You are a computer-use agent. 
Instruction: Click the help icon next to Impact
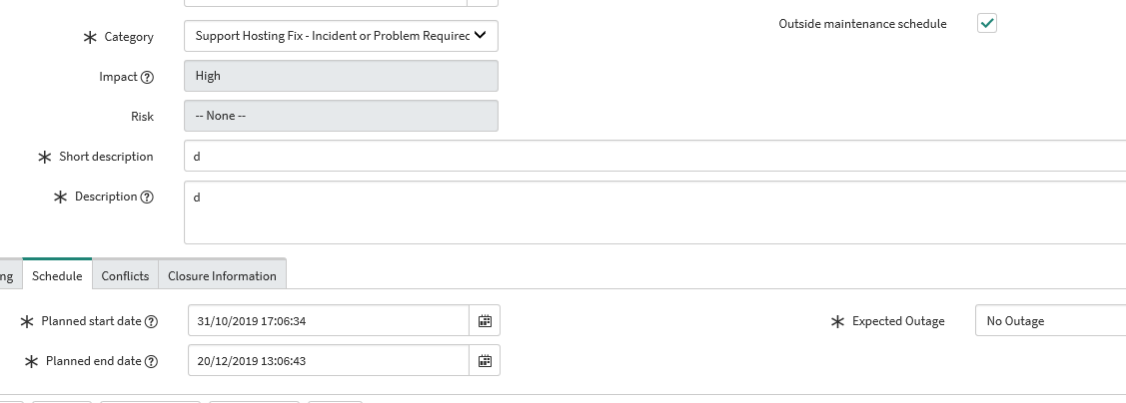pyautogui.click(x=147, y=77)
